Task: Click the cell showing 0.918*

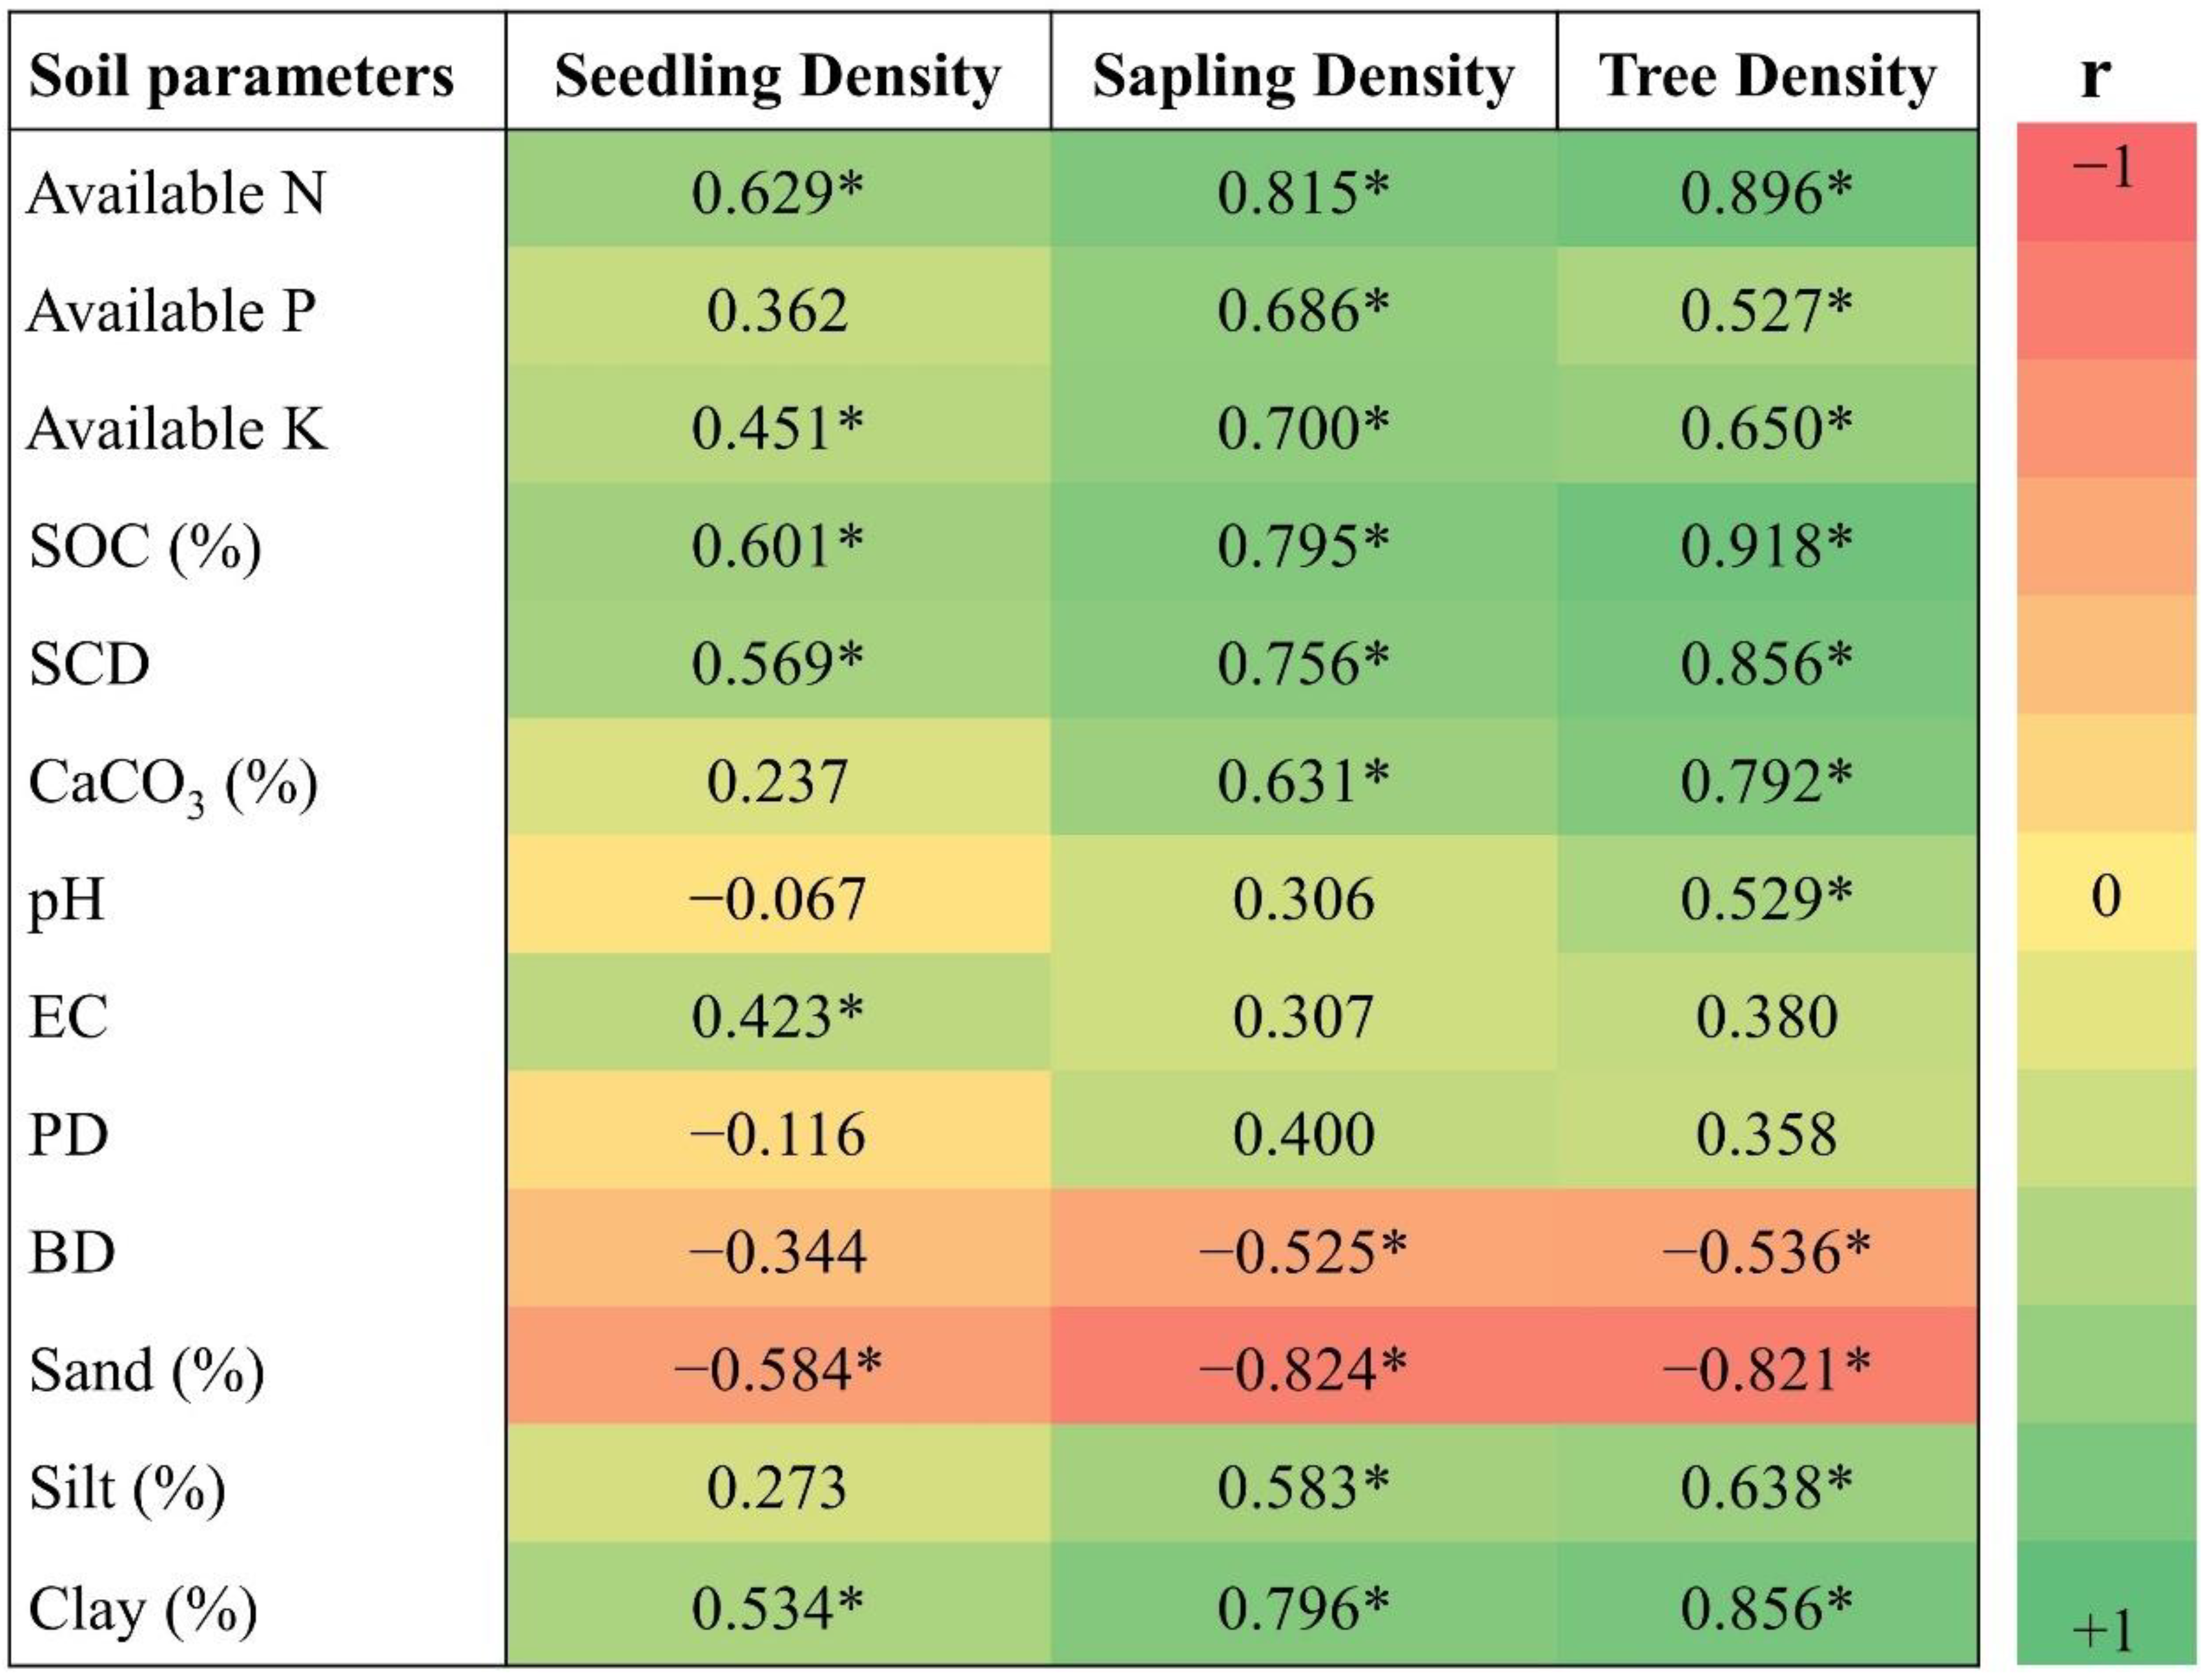Action: tap(1766, 546)
